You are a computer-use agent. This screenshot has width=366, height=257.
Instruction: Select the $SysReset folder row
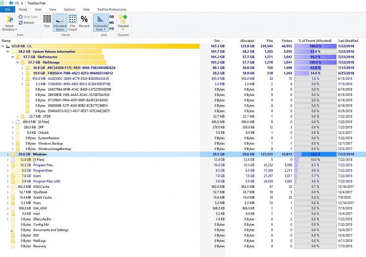[183, 192]
